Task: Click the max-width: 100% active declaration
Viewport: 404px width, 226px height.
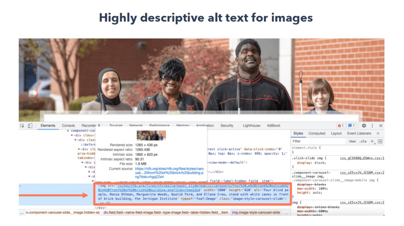Action: [x=312, y=189]
